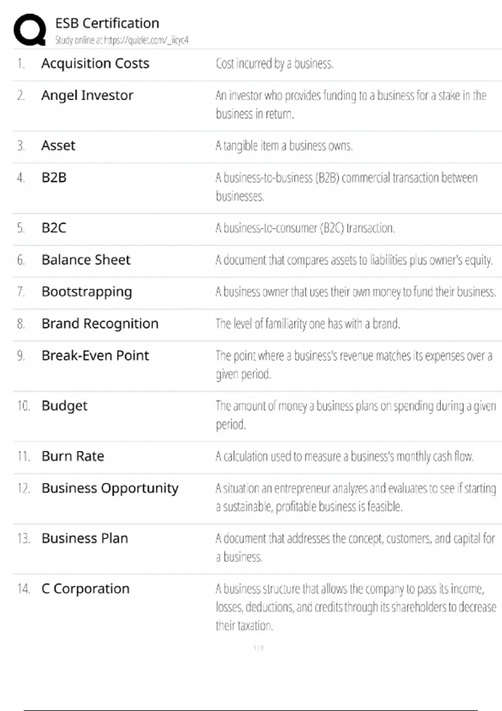Click the Brand Recognition term
The image size is (502, 711).
tap(100, 324)
